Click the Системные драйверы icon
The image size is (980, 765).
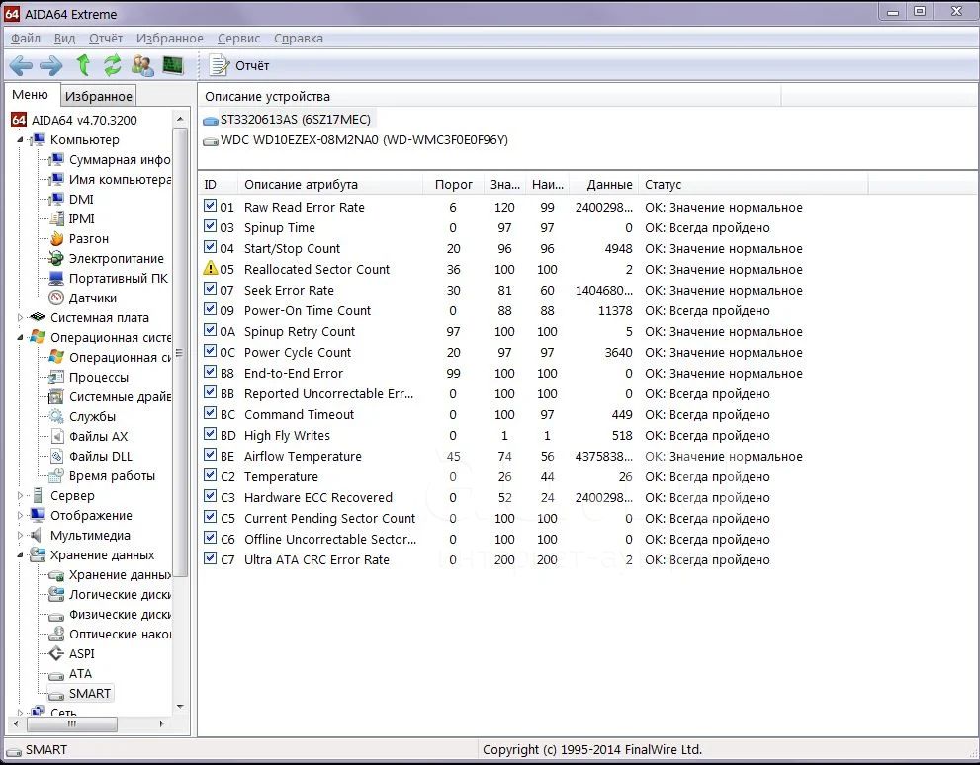click(57, 396)
